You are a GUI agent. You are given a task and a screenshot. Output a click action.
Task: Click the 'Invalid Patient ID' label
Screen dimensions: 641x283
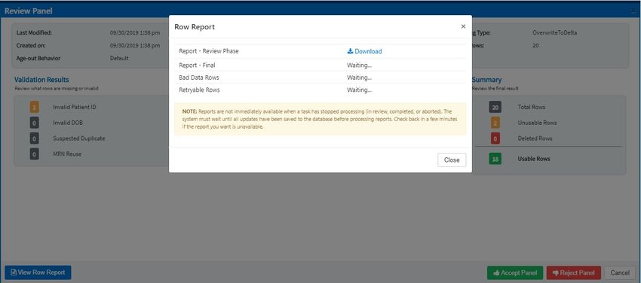coord(75,107)
